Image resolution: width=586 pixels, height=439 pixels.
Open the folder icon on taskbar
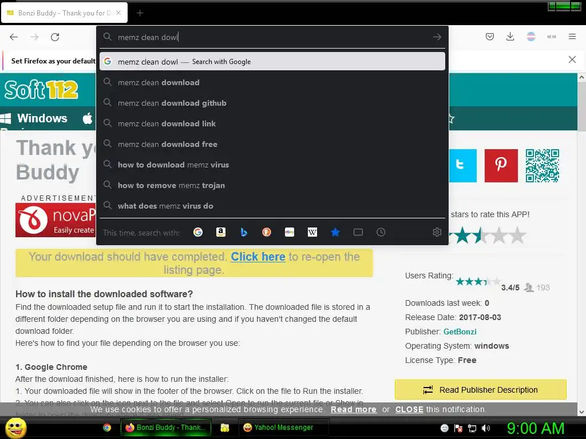[x=224, y=428]
